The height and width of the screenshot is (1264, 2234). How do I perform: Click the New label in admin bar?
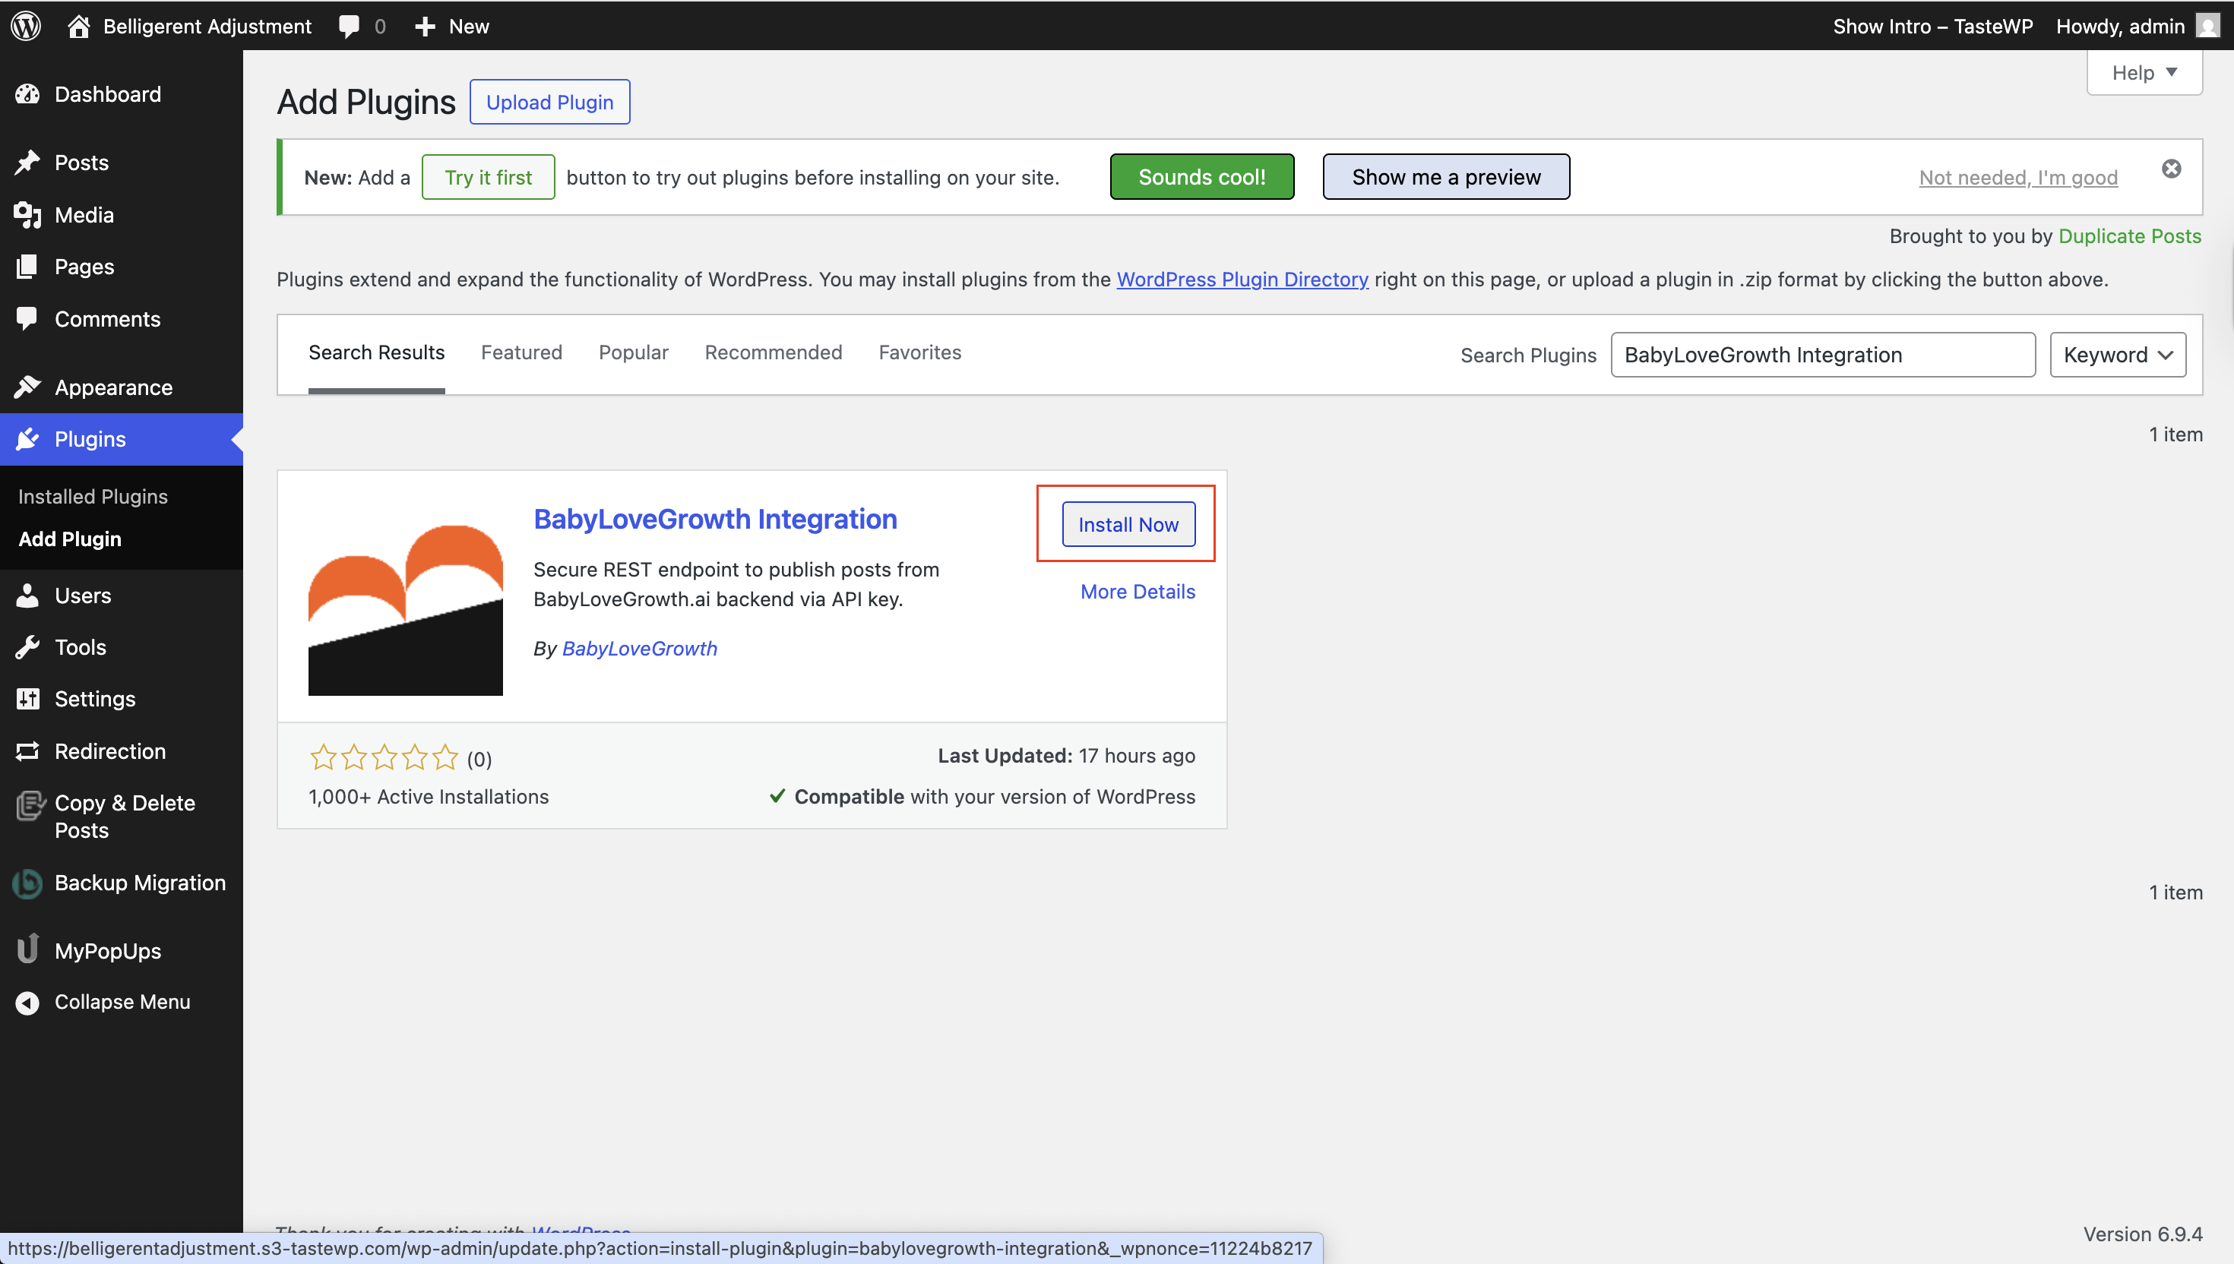[x=469, y=26]
